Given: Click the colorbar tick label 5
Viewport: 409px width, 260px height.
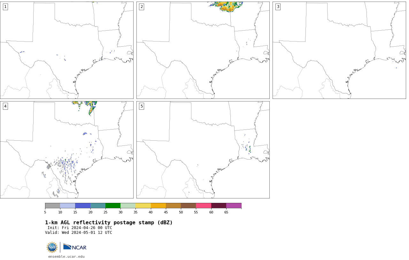Looking at the screenshot, I should coord(45,212).
